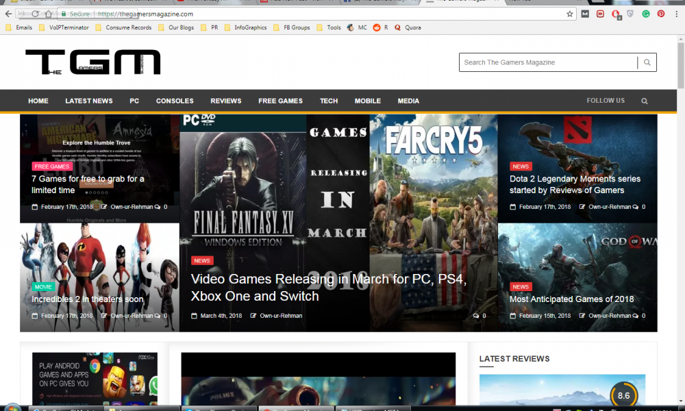The width and height of the screenshot is (685, 411).
Task: Bookmark this page with the star icon
Action: click(570, 14)
